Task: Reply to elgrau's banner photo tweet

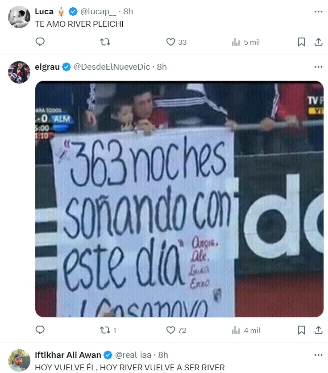Action: tap(40, 330)
